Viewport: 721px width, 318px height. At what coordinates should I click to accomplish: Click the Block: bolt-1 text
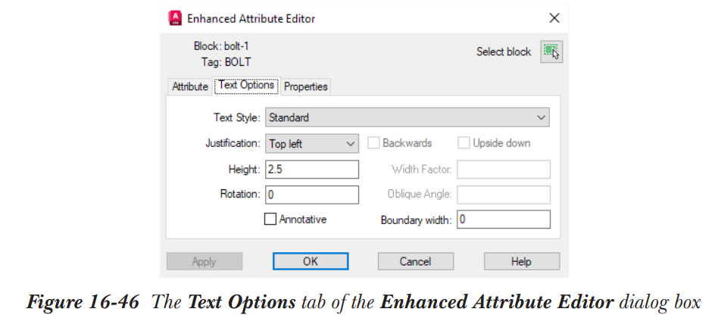pyautogui.click(x=221, y=46)
